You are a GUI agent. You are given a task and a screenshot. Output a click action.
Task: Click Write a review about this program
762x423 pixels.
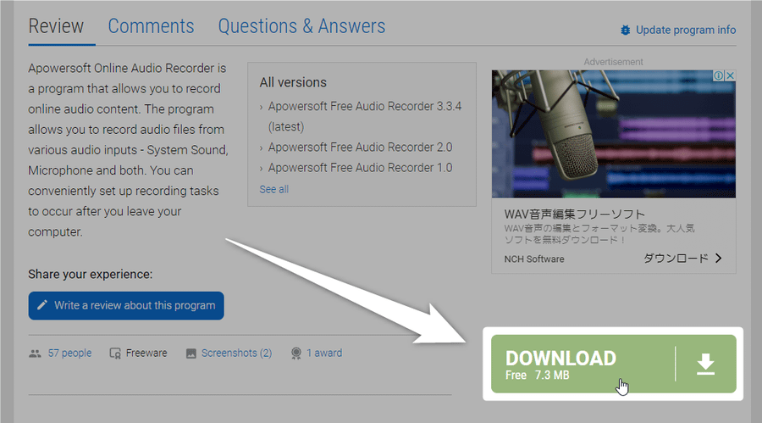point(126,306)
